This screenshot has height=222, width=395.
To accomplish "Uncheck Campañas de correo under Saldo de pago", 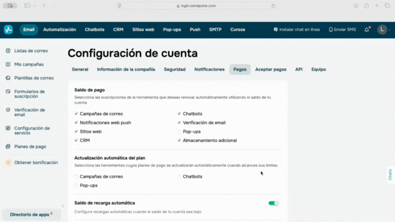I will (76, 114).
